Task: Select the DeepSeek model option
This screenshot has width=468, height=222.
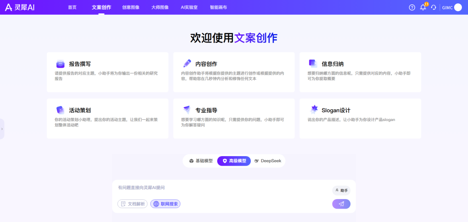Action: click(x=268, y=161)
